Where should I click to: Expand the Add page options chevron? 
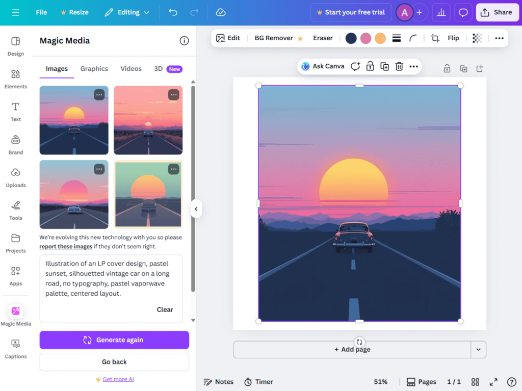tap(478, 350)
